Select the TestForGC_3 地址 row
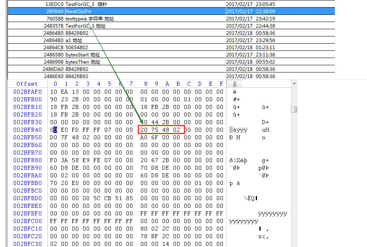Screen dimensions: 367x247 tap(171, 26)
